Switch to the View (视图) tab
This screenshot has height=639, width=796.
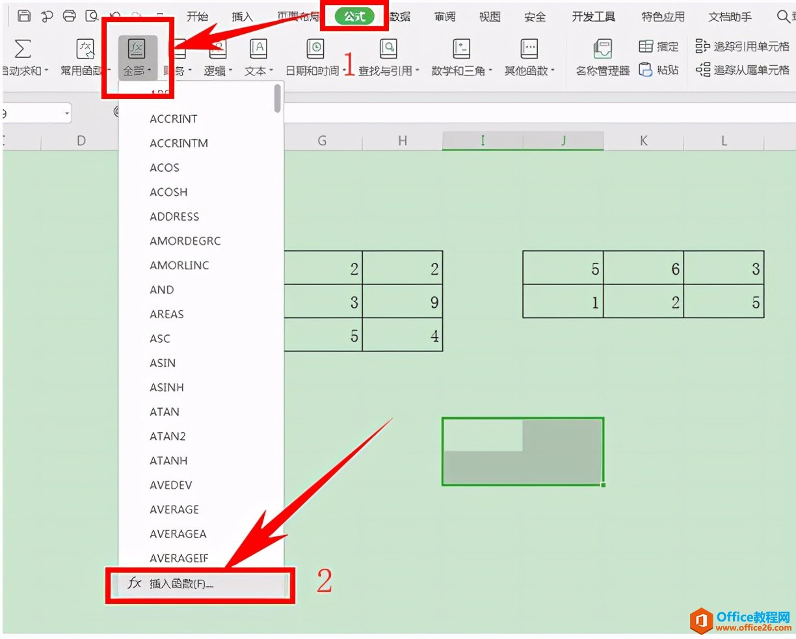(490, 16)
